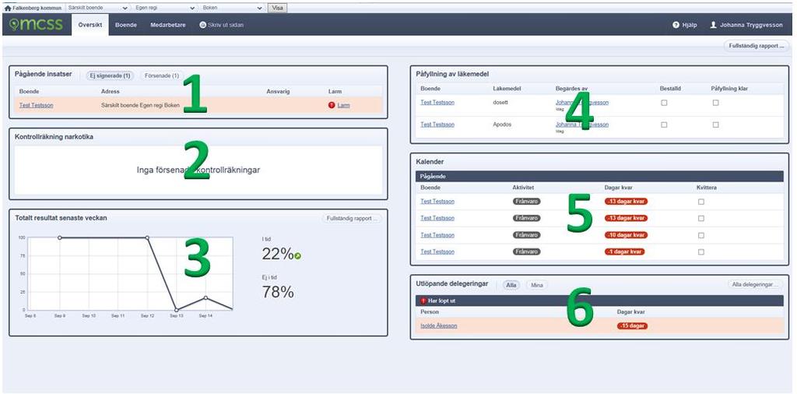Open Fullständig rapport in Totalt resultat panel
The image size is (797, 394).
click(351, 219)
